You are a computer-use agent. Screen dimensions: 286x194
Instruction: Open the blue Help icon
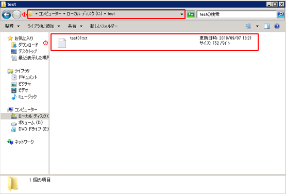(x=277, y=26)
